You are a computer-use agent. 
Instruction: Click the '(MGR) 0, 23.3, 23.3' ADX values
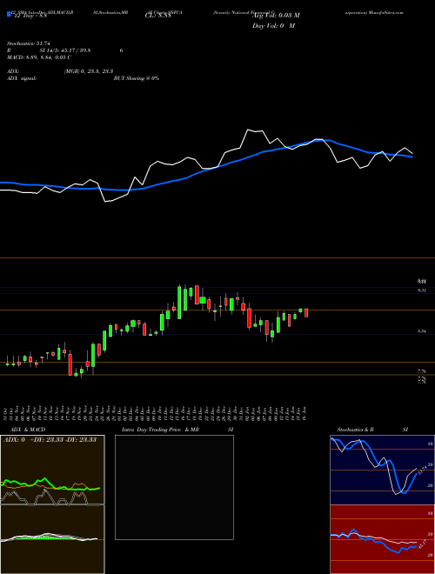point(88,71)
